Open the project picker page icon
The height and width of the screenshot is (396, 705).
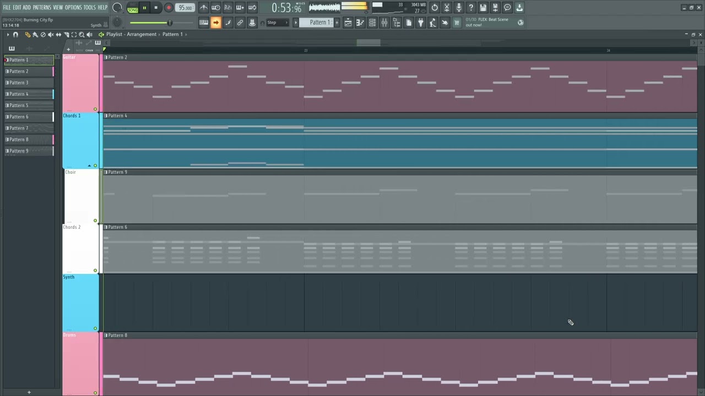click(409, 23)
